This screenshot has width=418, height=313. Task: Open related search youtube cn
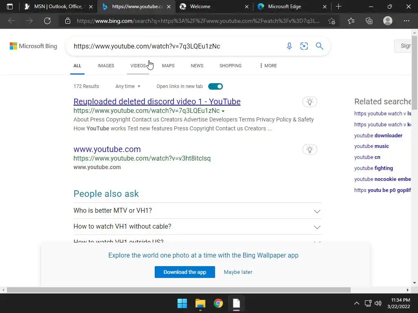[x=367, y=157]
